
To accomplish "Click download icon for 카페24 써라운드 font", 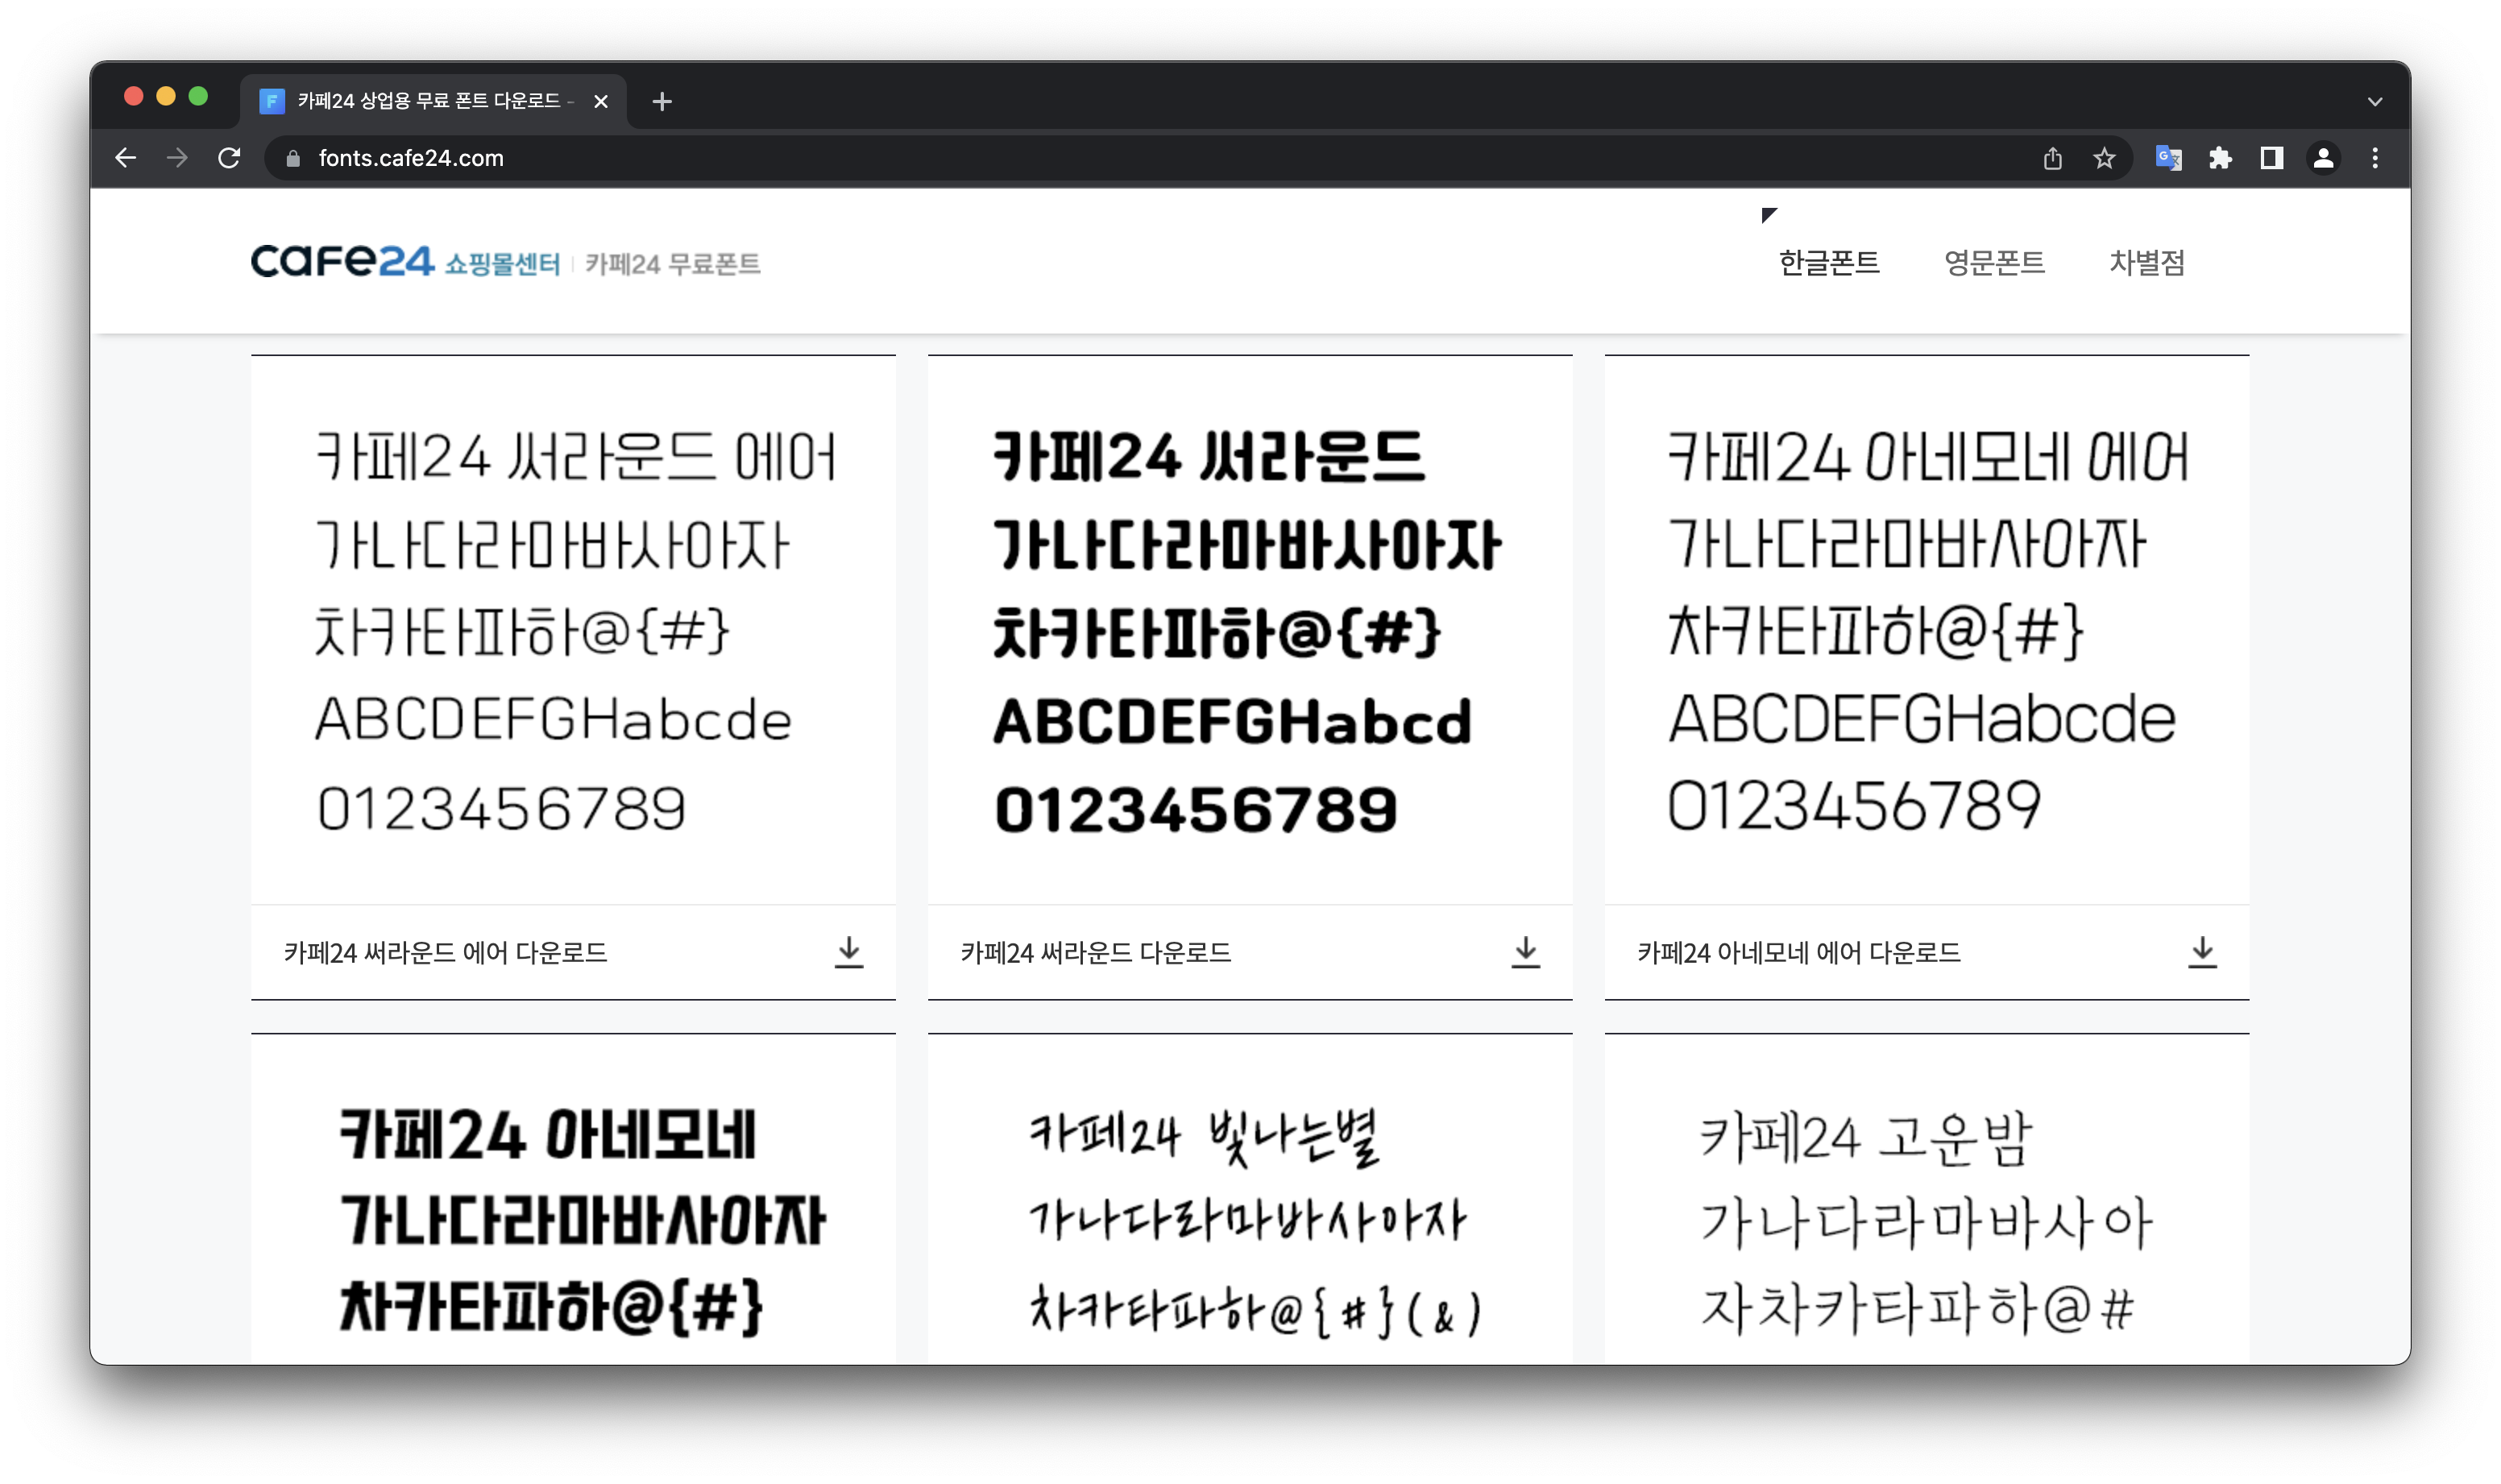I will tap(1525, 952).
